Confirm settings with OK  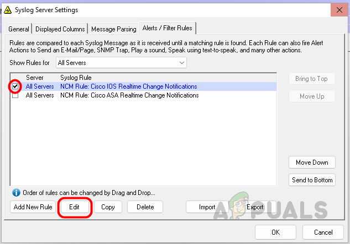click(275, 232)
